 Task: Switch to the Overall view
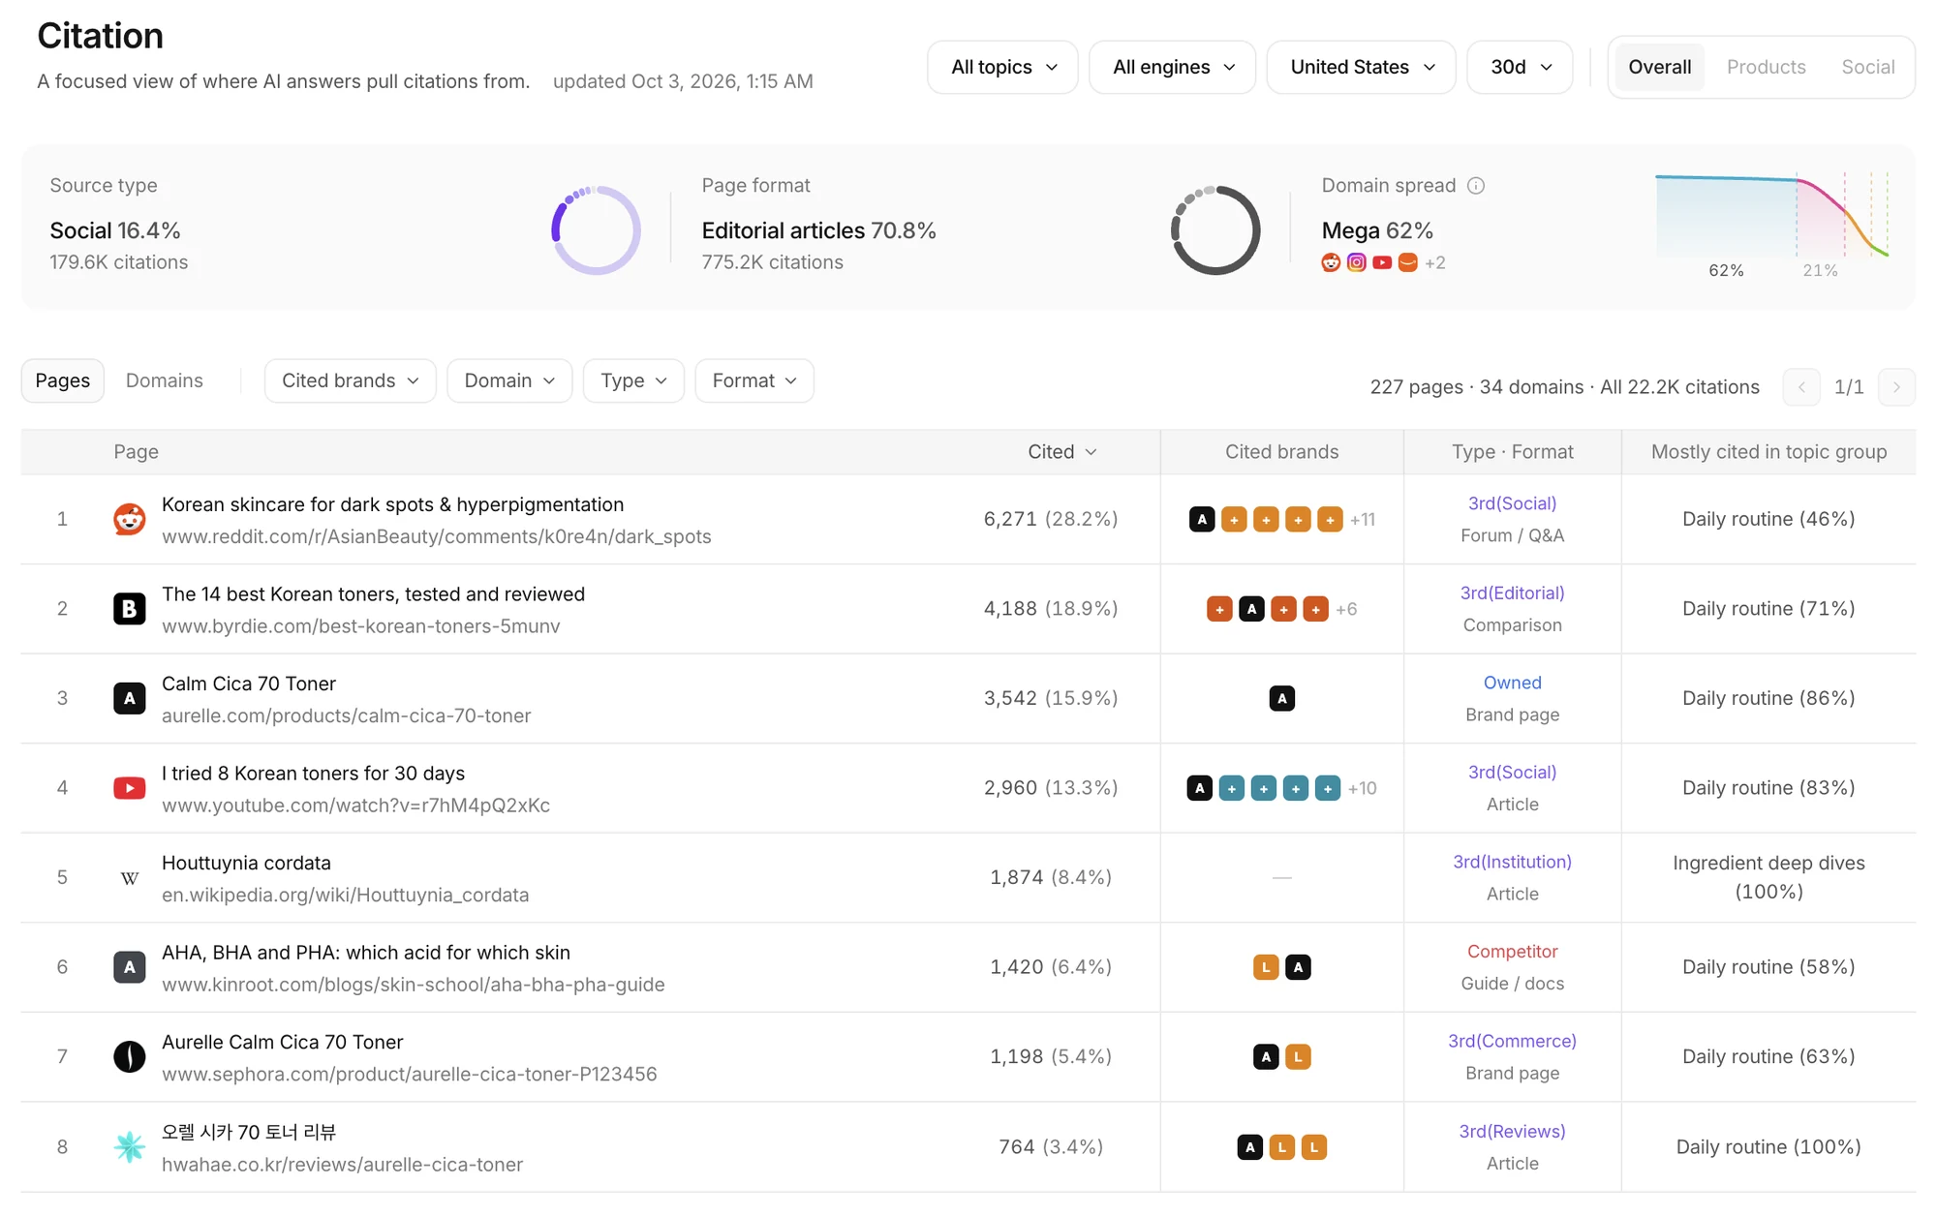tap(1659, 67)
